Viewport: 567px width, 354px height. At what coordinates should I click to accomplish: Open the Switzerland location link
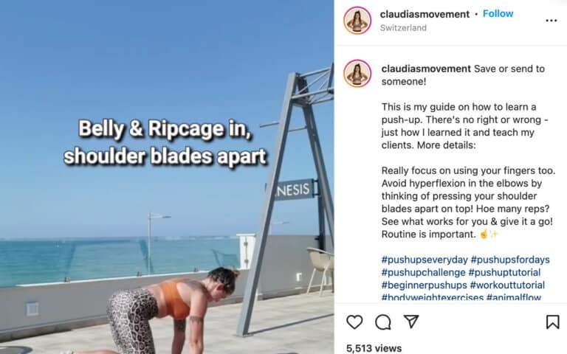tap(403, 28)
